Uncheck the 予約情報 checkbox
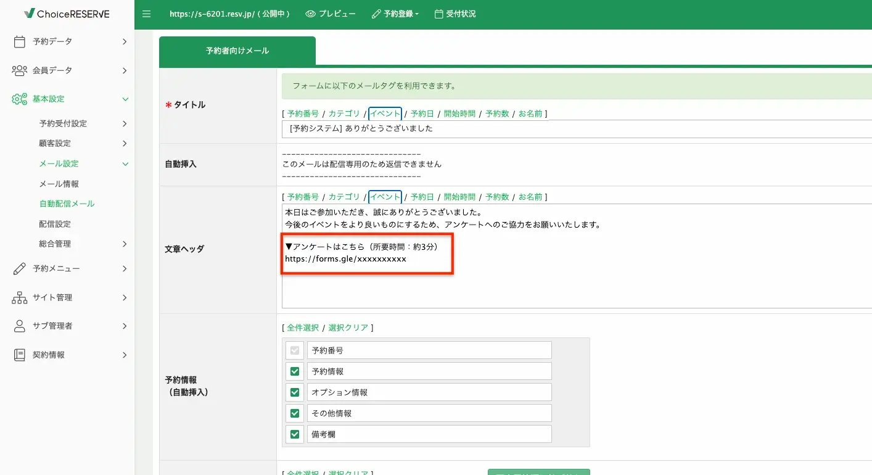The height and width of the screenshot is (475, 872). pos(295,371)
